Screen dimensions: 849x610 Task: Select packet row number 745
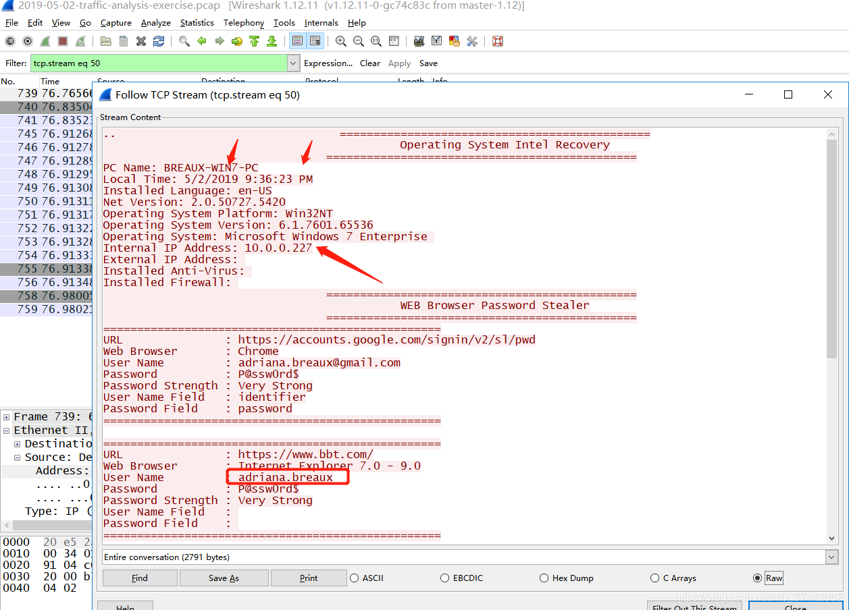tap(46, 134)
